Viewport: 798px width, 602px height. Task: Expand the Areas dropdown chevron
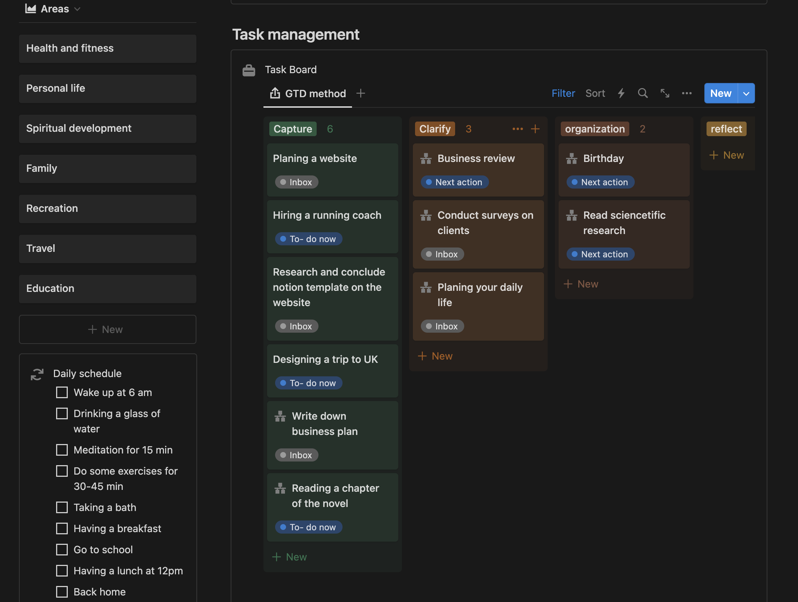coord(77,9)
